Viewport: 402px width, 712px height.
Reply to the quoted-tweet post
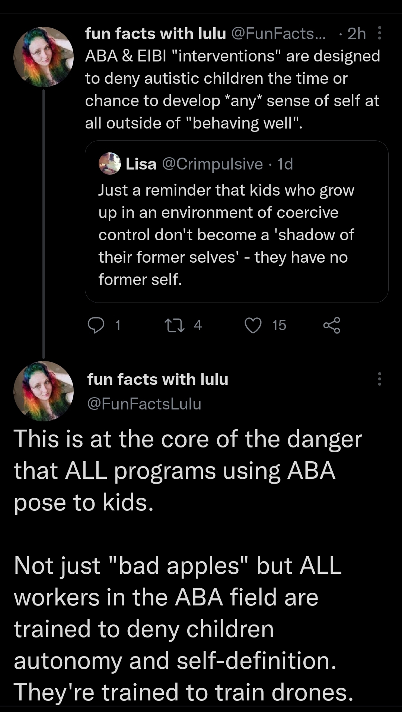[x=96, y=325]
